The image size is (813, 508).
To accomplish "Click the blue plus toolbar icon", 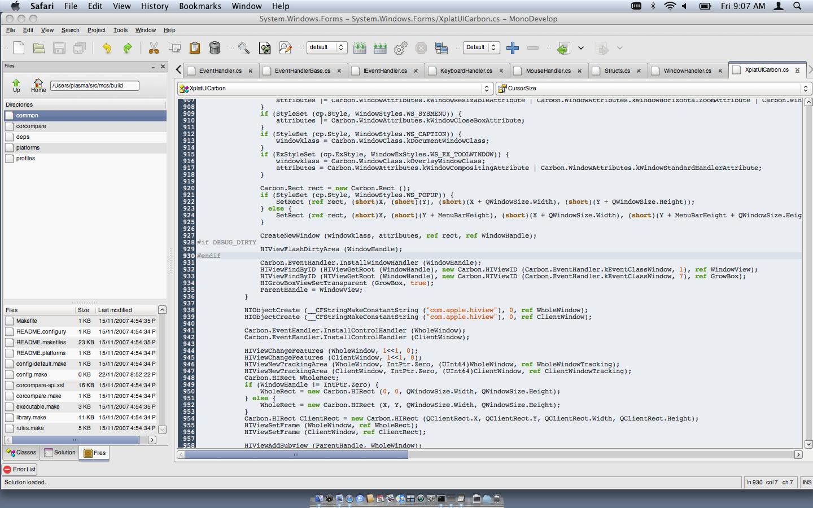I will pyautogui.click(x=513, y=48).
